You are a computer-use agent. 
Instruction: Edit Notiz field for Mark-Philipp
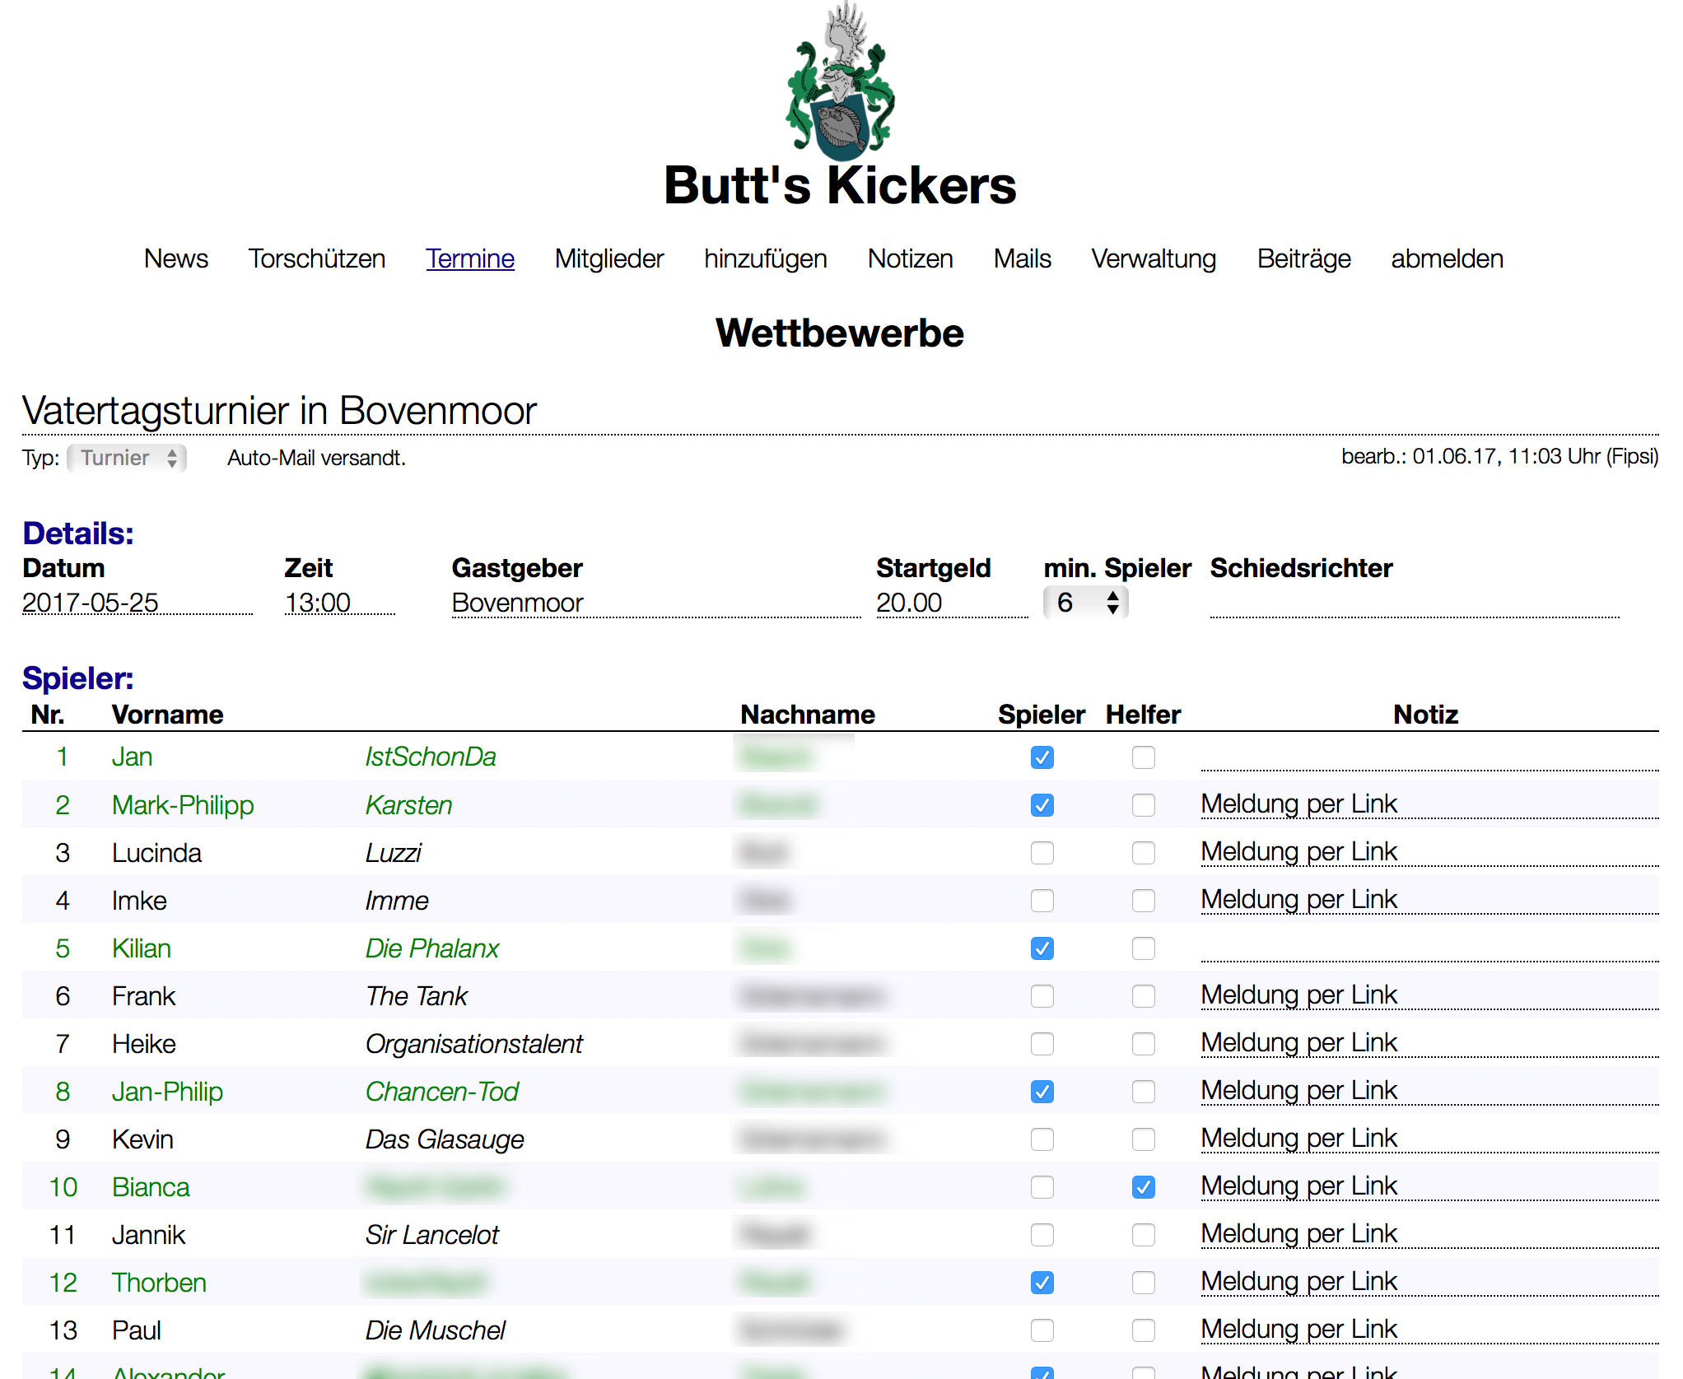tap(1429, 804)
